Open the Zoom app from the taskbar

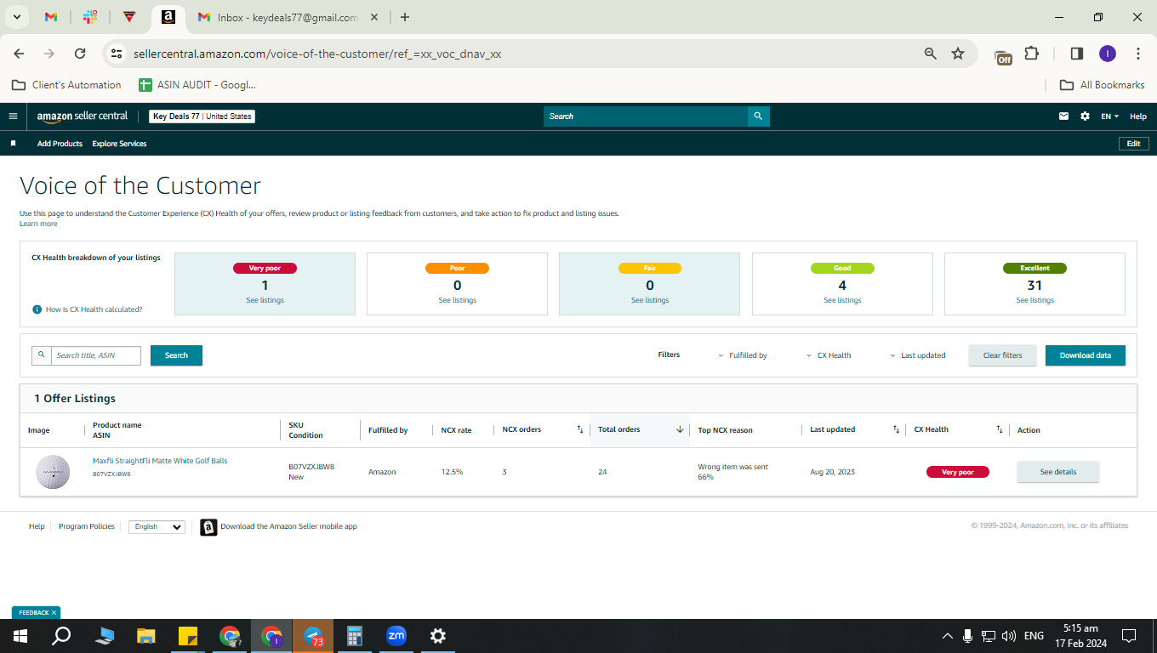pos(396,636)
